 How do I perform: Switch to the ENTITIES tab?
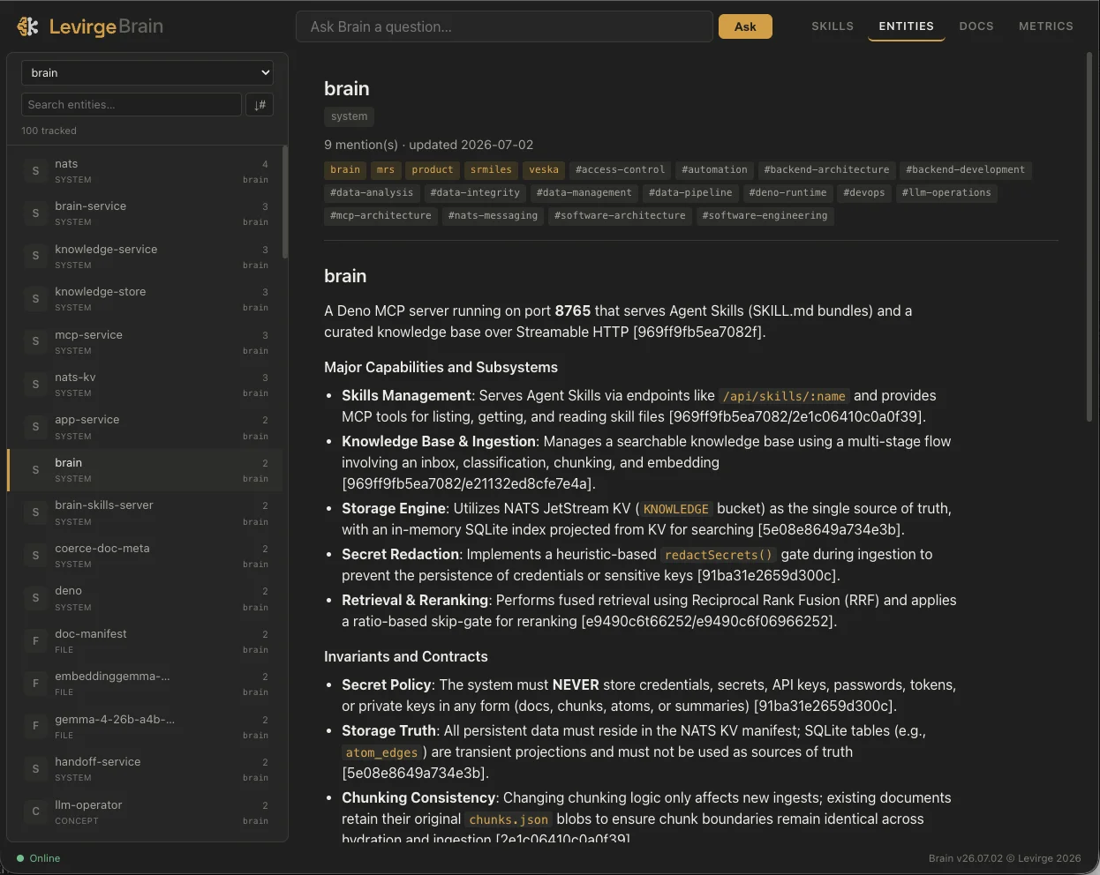click(906, 26)
